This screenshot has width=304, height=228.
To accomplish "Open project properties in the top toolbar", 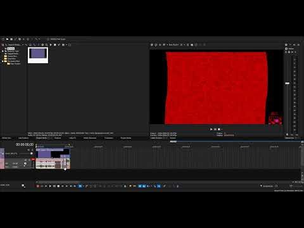I will pyautogui.click(x=20, y=39).
